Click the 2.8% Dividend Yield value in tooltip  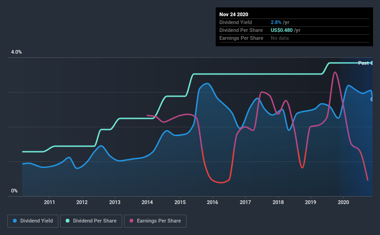[x=276, y=22]
